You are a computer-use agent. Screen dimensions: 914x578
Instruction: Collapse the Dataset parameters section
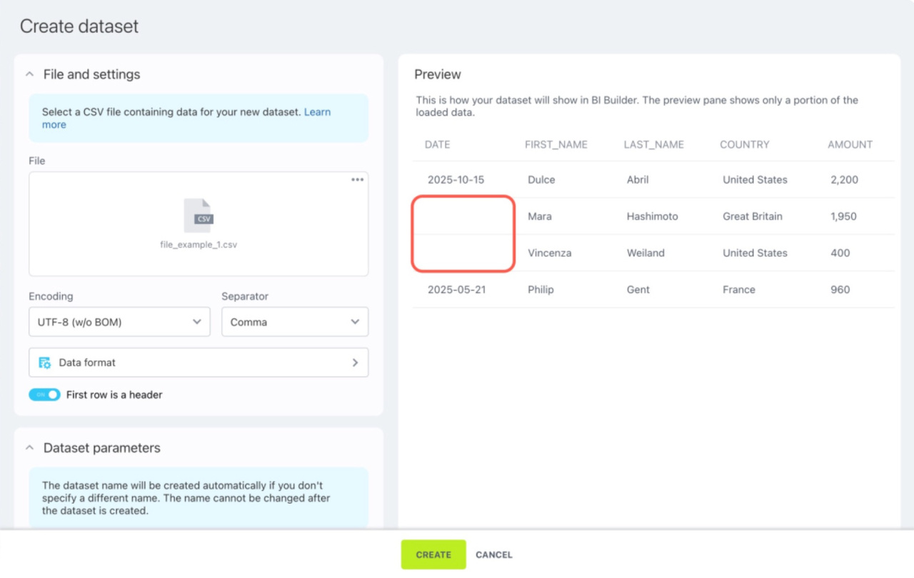click(30, 448)
